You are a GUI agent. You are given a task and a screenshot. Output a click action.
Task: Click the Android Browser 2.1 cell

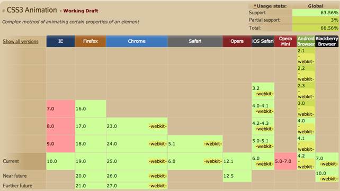(306, 56)
